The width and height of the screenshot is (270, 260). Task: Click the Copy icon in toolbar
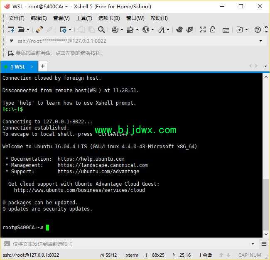[x=81, y=29]
